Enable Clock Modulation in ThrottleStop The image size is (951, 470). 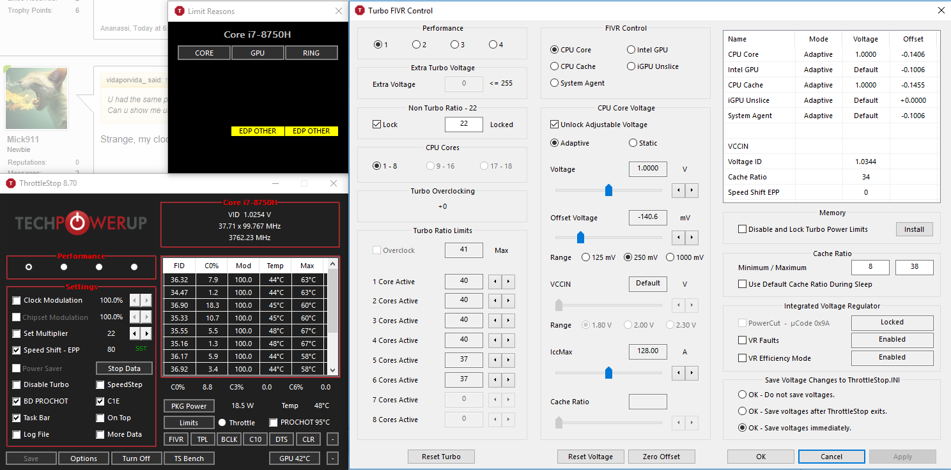point(17,300)
